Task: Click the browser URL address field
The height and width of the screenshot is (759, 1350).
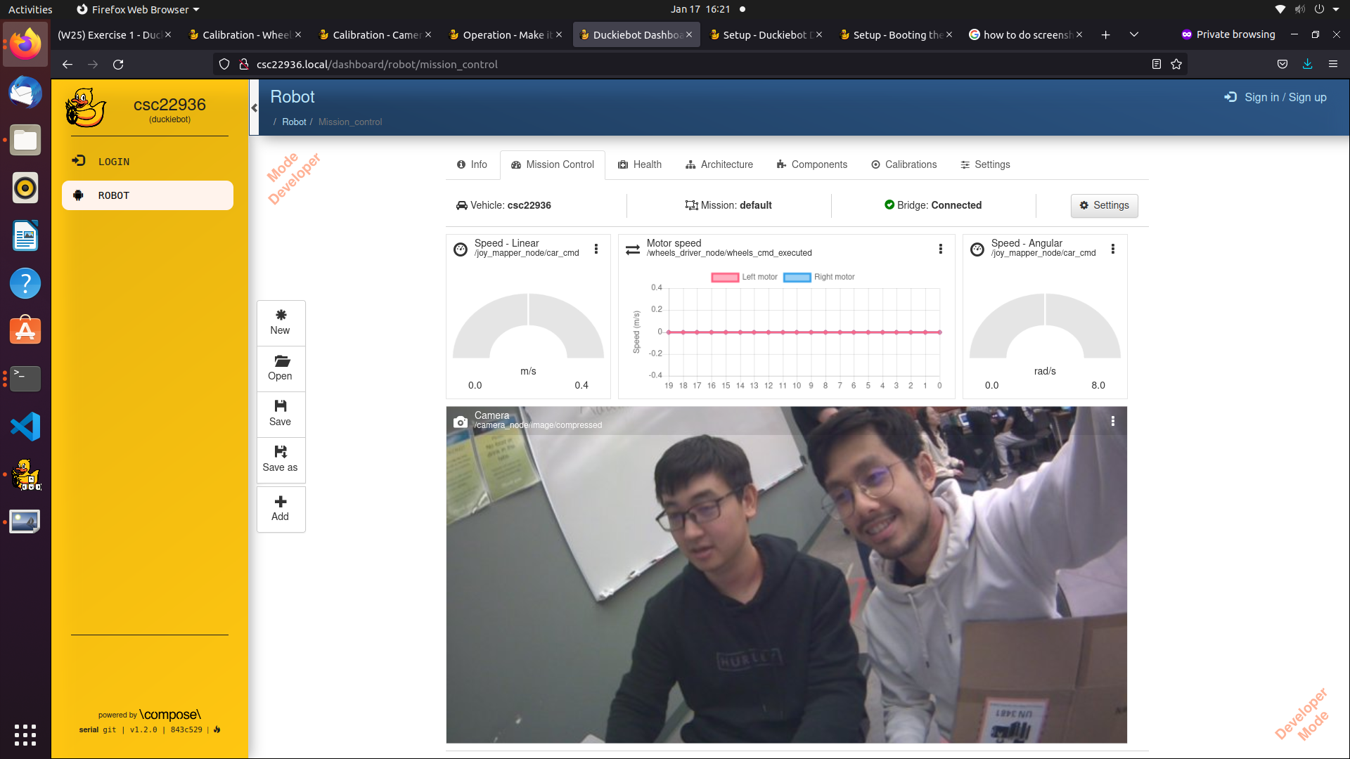Action: pyautogui.click(x=633, y=65)
